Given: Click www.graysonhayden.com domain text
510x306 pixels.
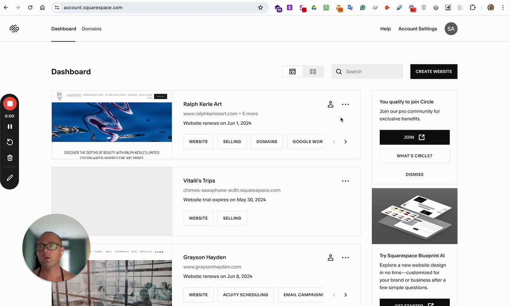Looking at the screenshot, I should (x=212, y=267).
